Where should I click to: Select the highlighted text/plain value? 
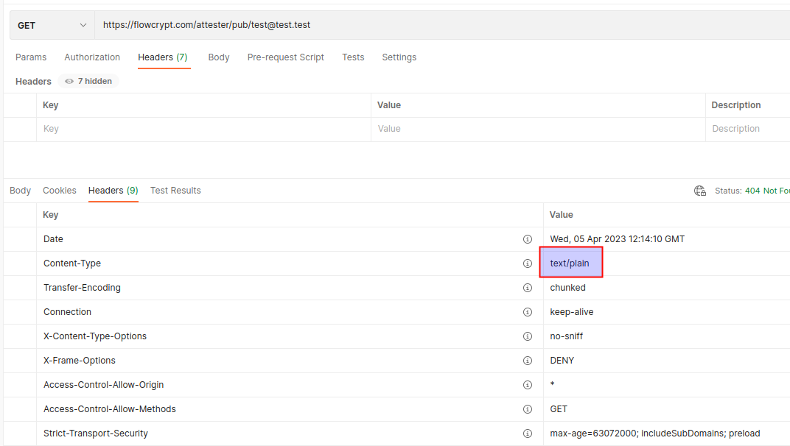[x=571, y=263]
